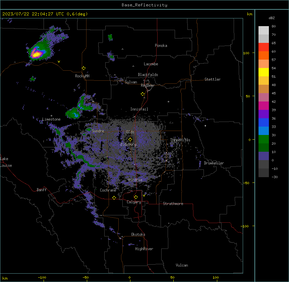Image resolution: width=289 pixels, height=282 pixels.
Task: Click the Blackfalds label
Action: (148, 75)
